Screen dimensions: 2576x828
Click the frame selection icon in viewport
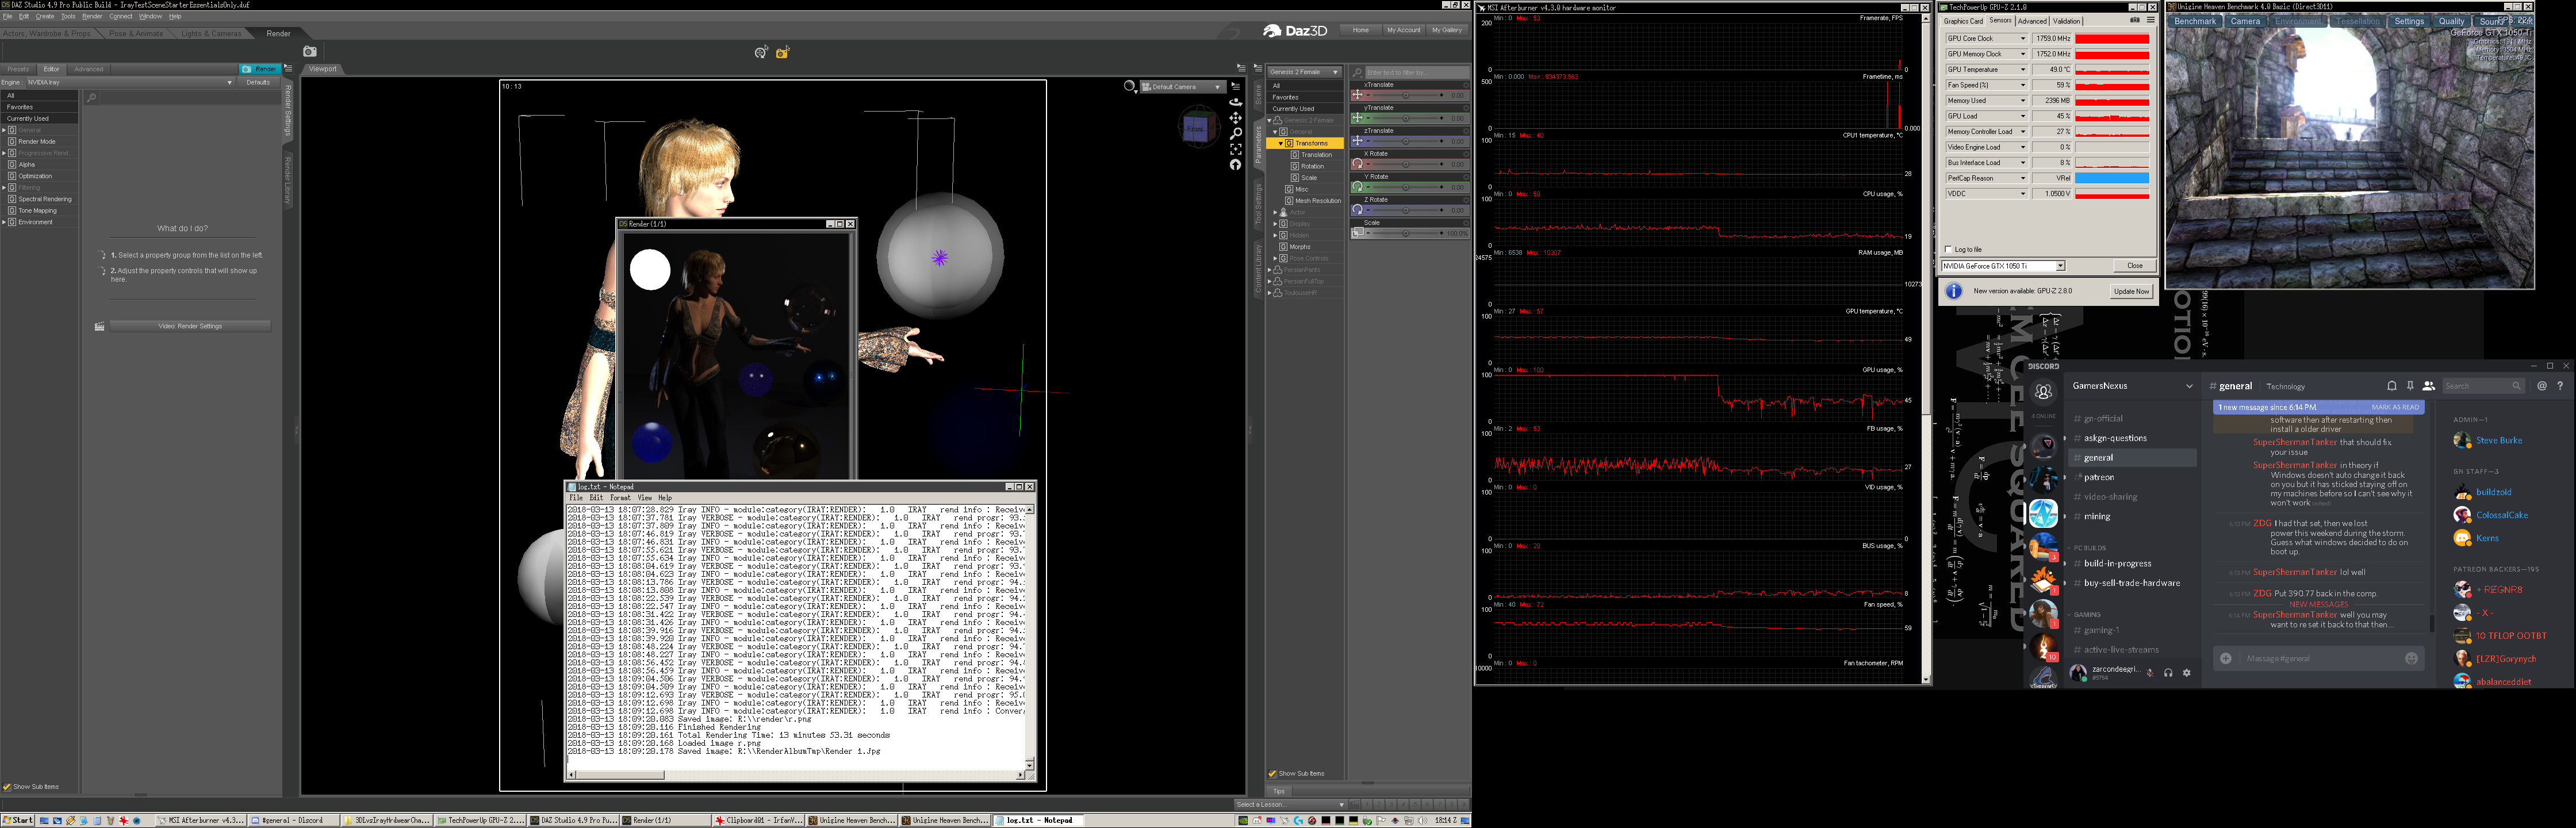(1236, 149)
